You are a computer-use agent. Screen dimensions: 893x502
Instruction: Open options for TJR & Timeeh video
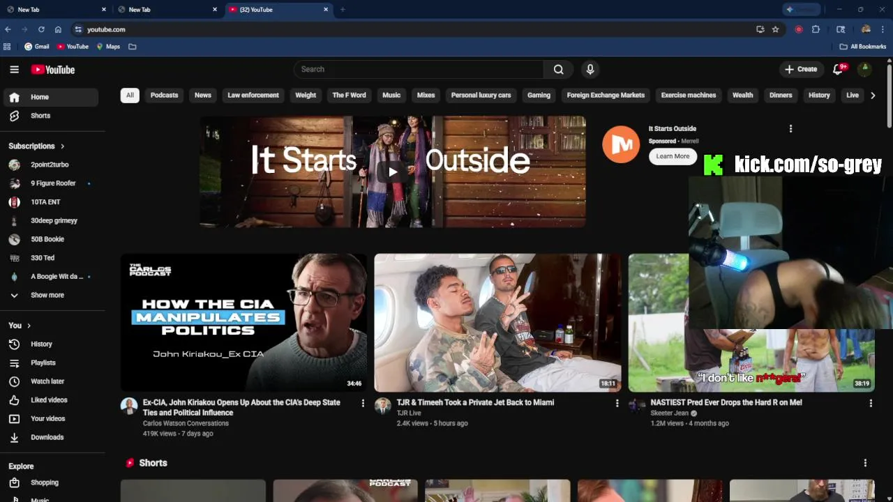[x=617, y=403]
